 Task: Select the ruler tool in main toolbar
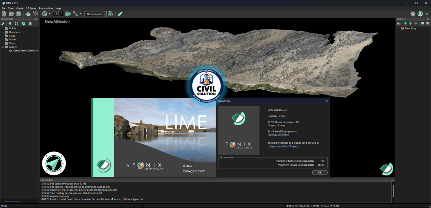120,14
